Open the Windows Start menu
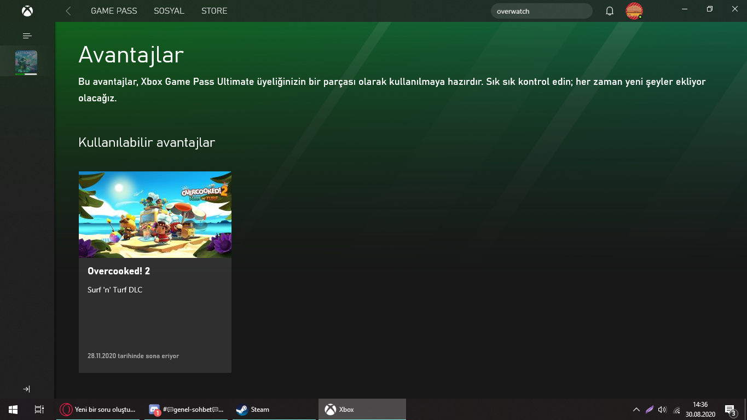The width and height of the screenshot is (747, 420). 13,409
